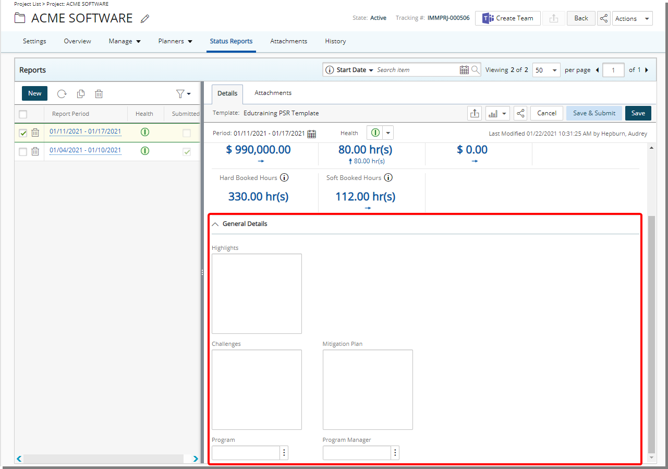Open the Health status dropdown
The height and width of the screenshot is (469, 668).
(388, 133)
